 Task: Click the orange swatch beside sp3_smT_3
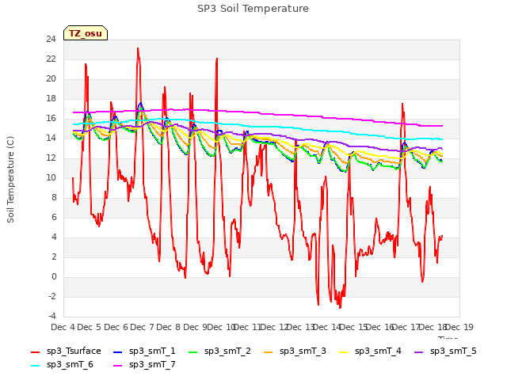tap(269, 351)
